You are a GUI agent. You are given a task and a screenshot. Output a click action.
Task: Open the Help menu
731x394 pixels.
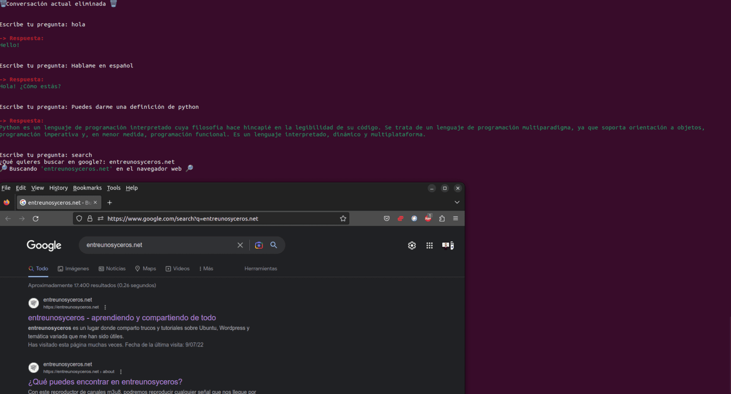point(132,188)
